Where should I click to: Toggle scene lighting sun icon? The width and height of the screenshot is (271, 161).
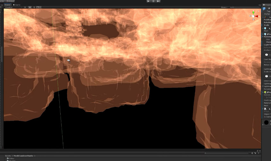30,7
